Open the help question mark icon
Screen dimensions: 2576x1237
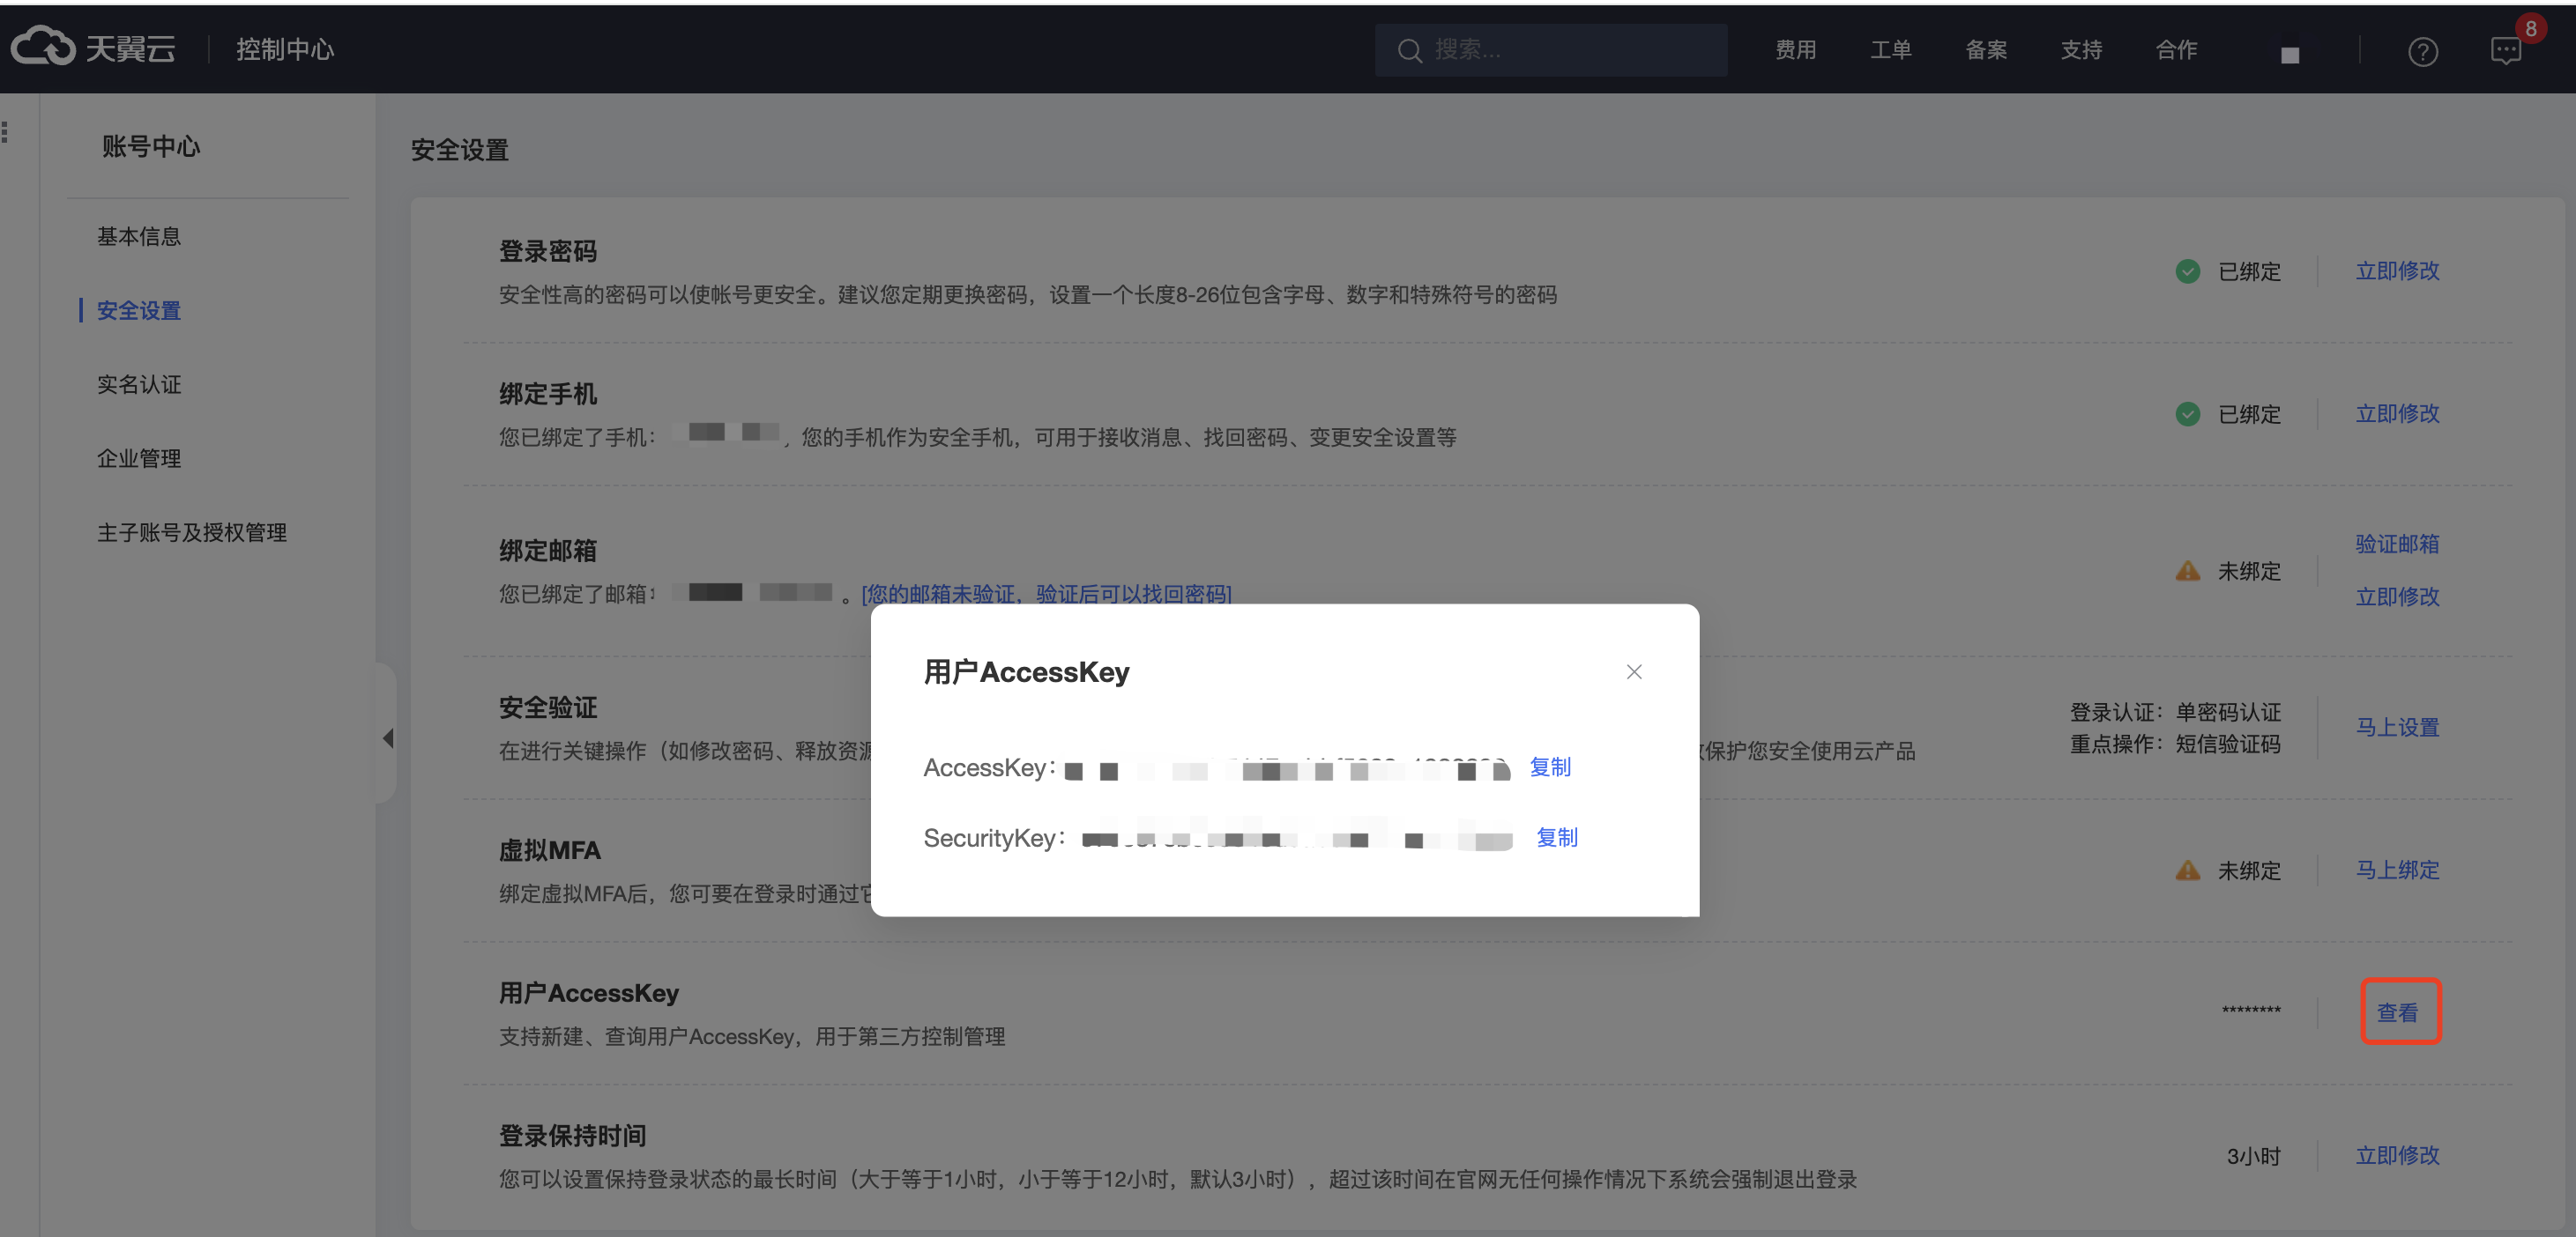coord(2422,51)
